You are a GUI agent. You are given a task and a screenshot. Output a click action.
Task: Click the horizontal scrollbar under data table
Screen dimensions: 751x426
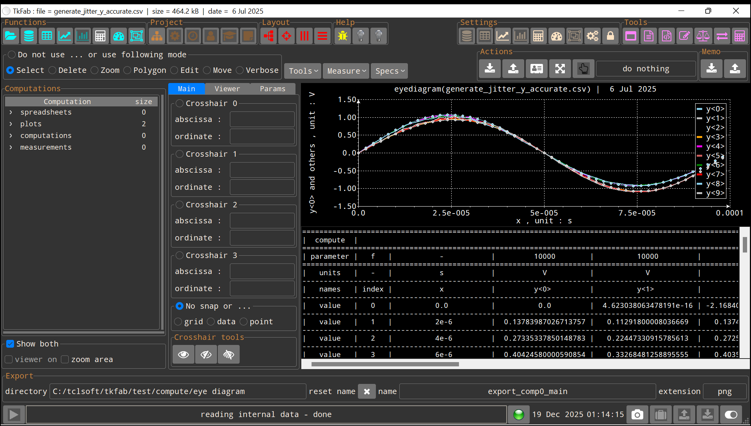[x=385, y=364]
